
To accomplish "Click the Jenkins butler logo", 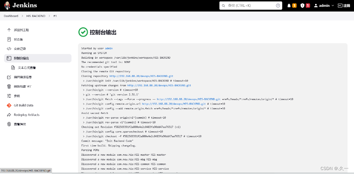I will coord(7,5).
